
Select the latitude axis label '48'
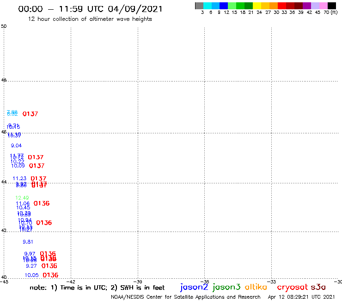point(4,80)
